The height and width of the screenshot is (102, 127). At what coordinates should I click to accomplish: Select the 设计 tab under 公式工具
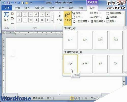[x=92, y=8]
